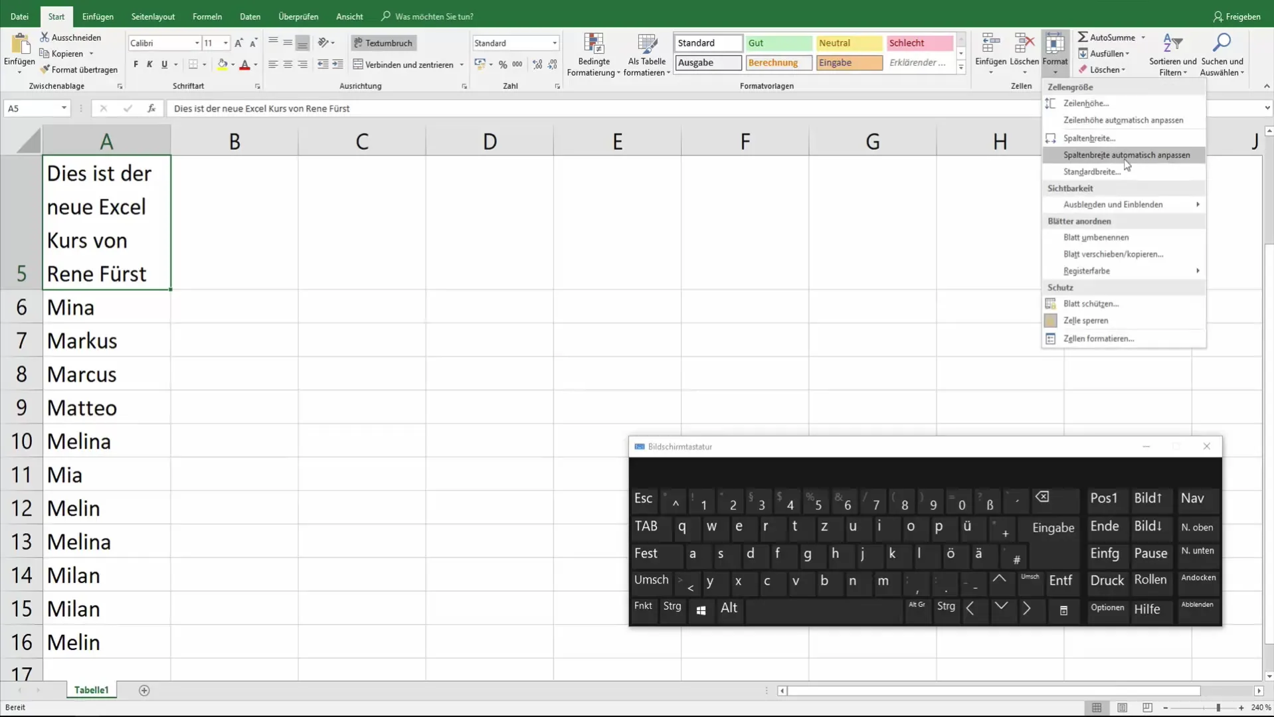
Task: Apply Gut cell style
Action: pos(778,43)
